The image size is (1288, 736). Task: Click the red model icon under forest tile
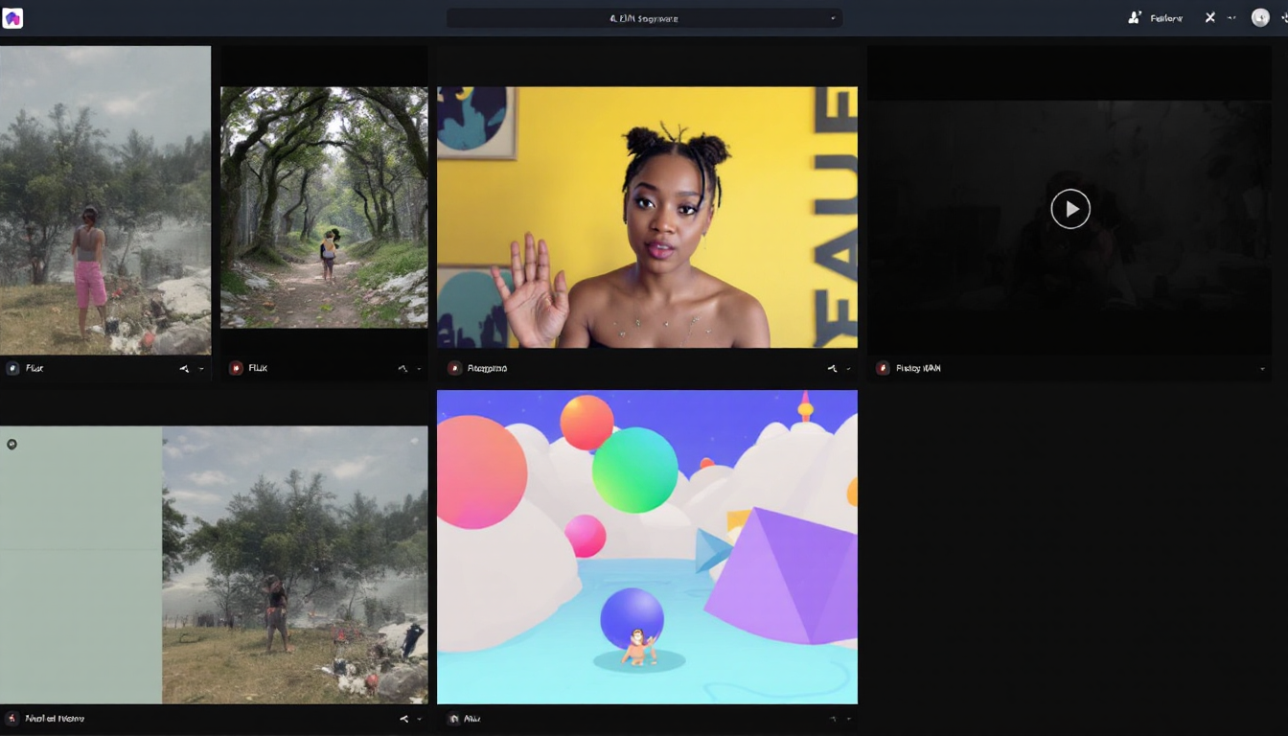click(x=236, y=368)
